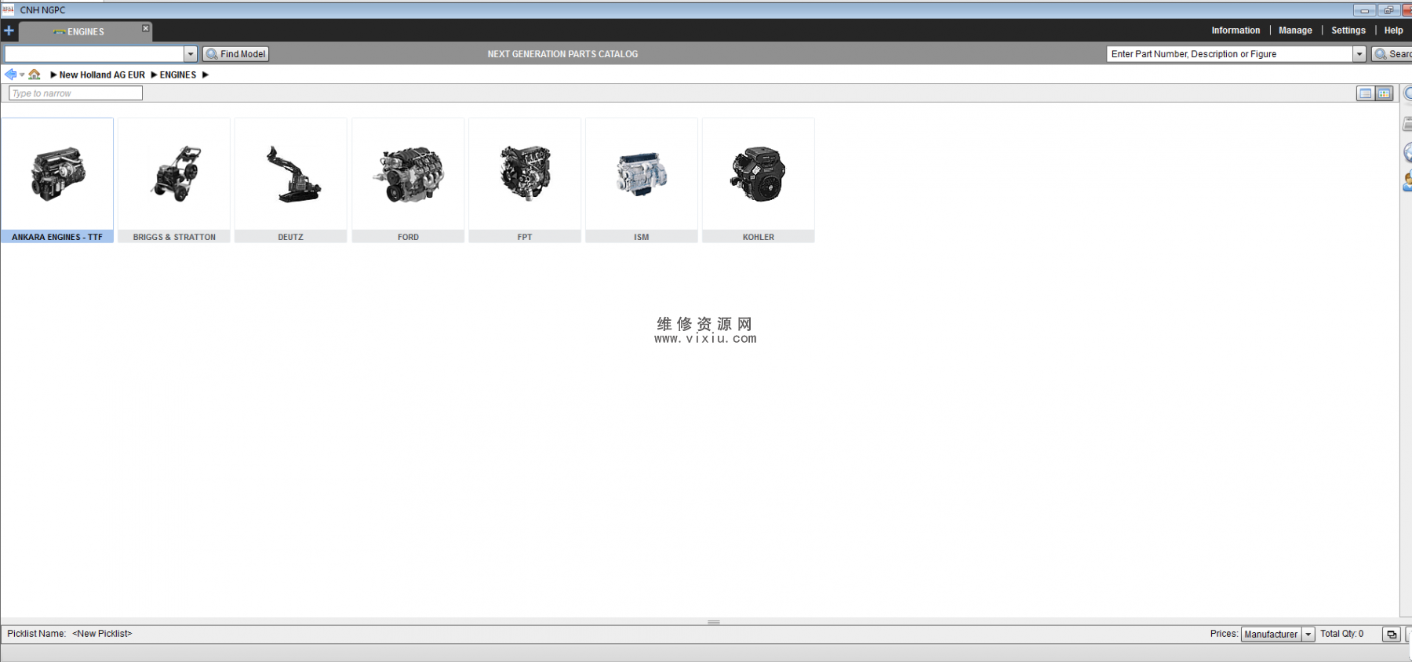Open the model search dropdown arrow
Screen dimensions: 1412x662
coord(190,54)
